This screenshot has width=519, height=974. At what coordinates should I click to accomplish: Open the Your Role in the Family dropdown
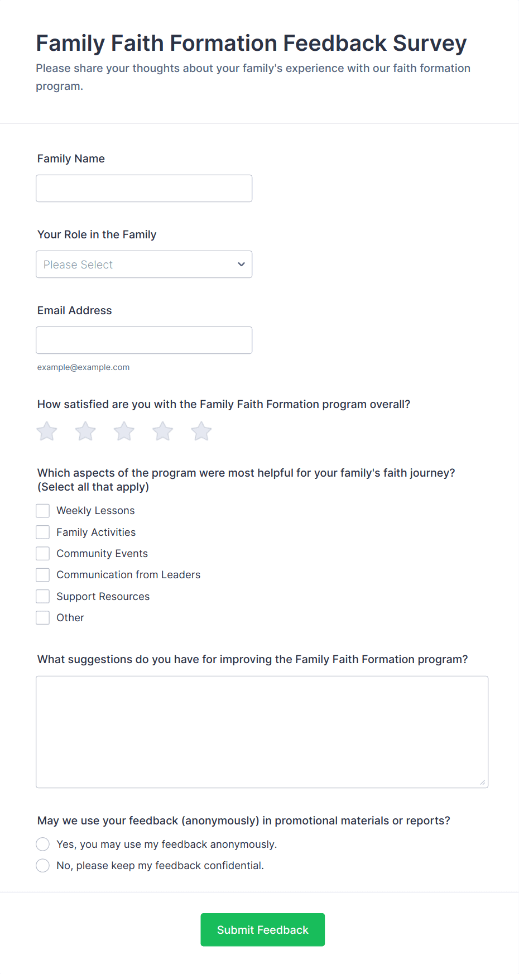tap(144, 264)
